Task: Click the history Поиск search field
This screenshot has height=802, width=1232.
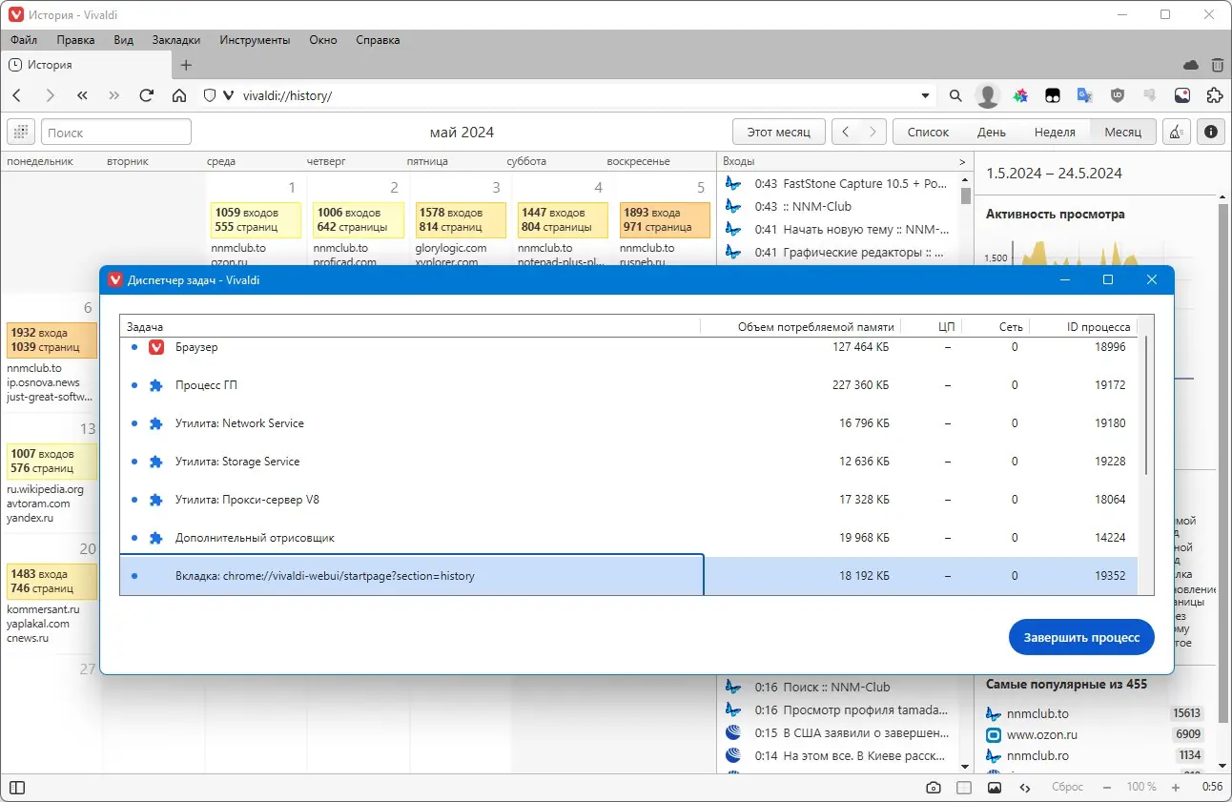Action: pos(115,132)
